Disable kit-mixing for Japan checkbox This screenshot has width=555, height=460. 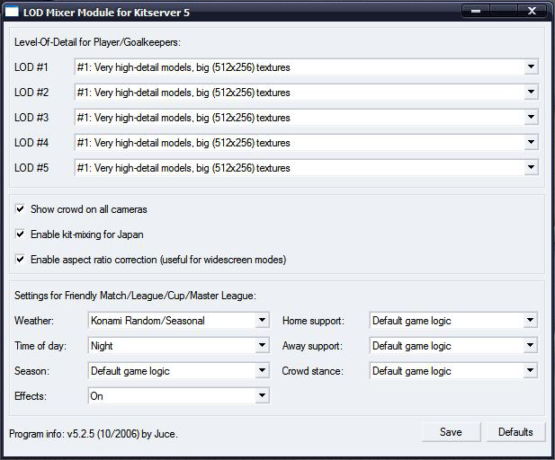click(x=20, y=234)
